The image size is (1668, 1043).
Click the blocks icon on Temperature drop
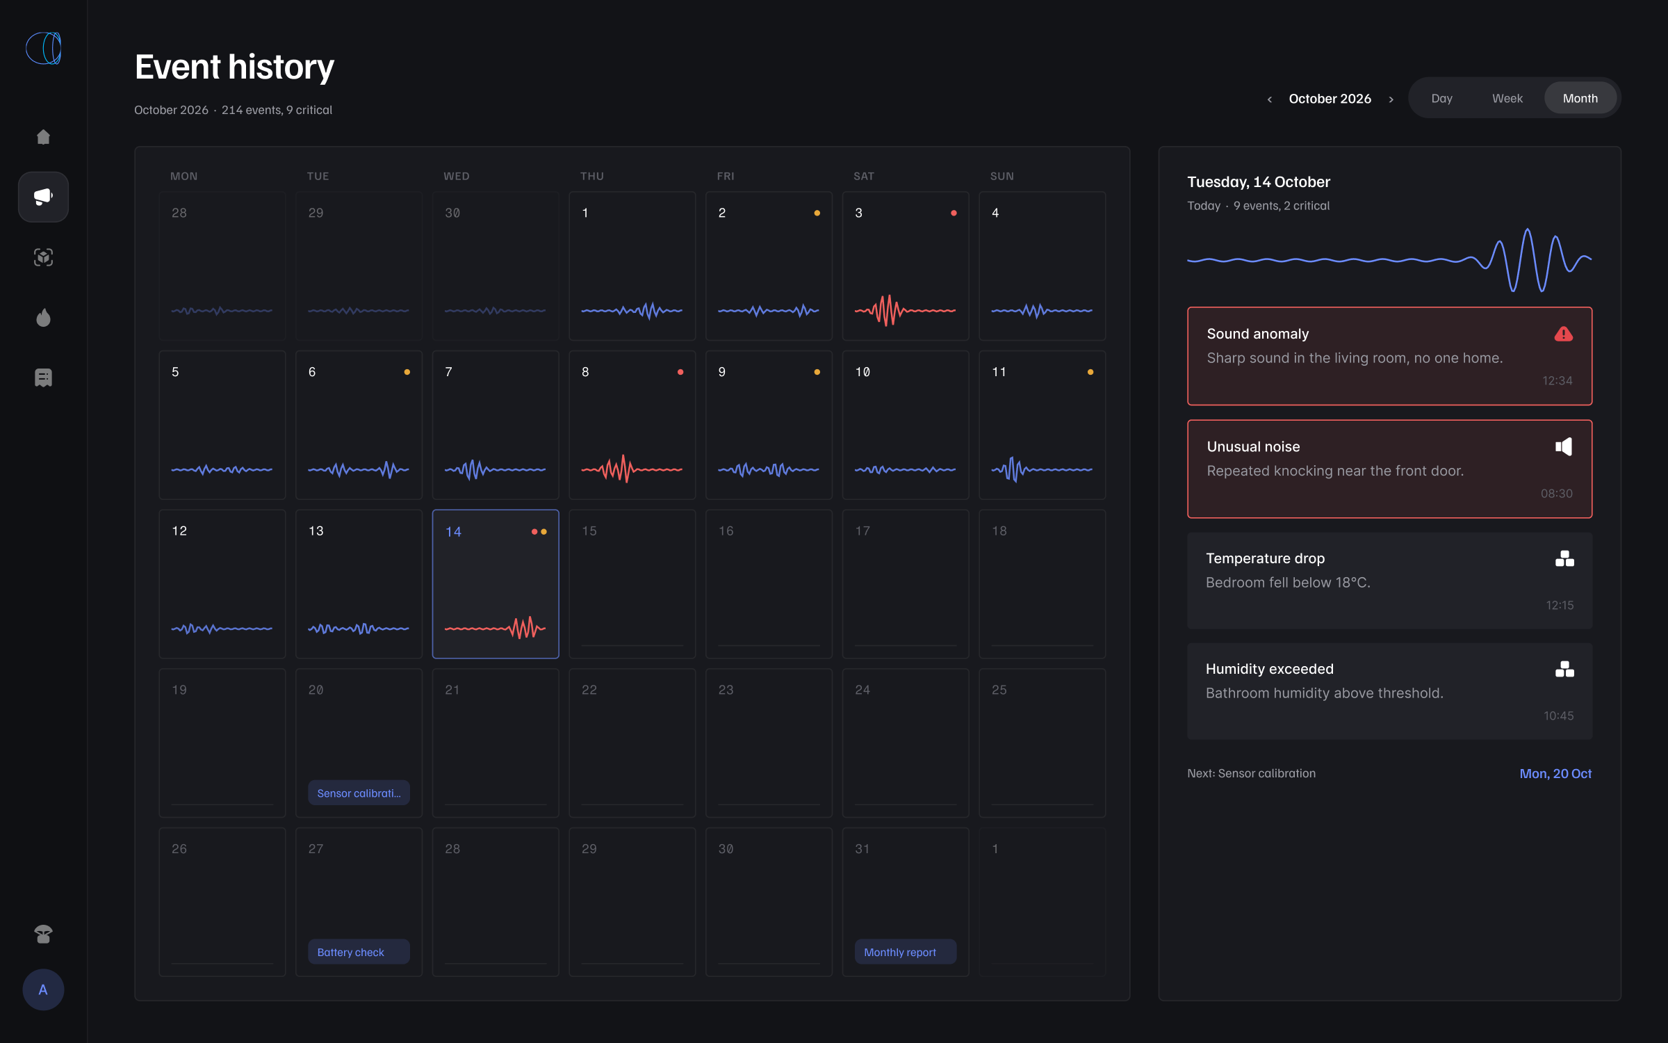click(1564, 558)
